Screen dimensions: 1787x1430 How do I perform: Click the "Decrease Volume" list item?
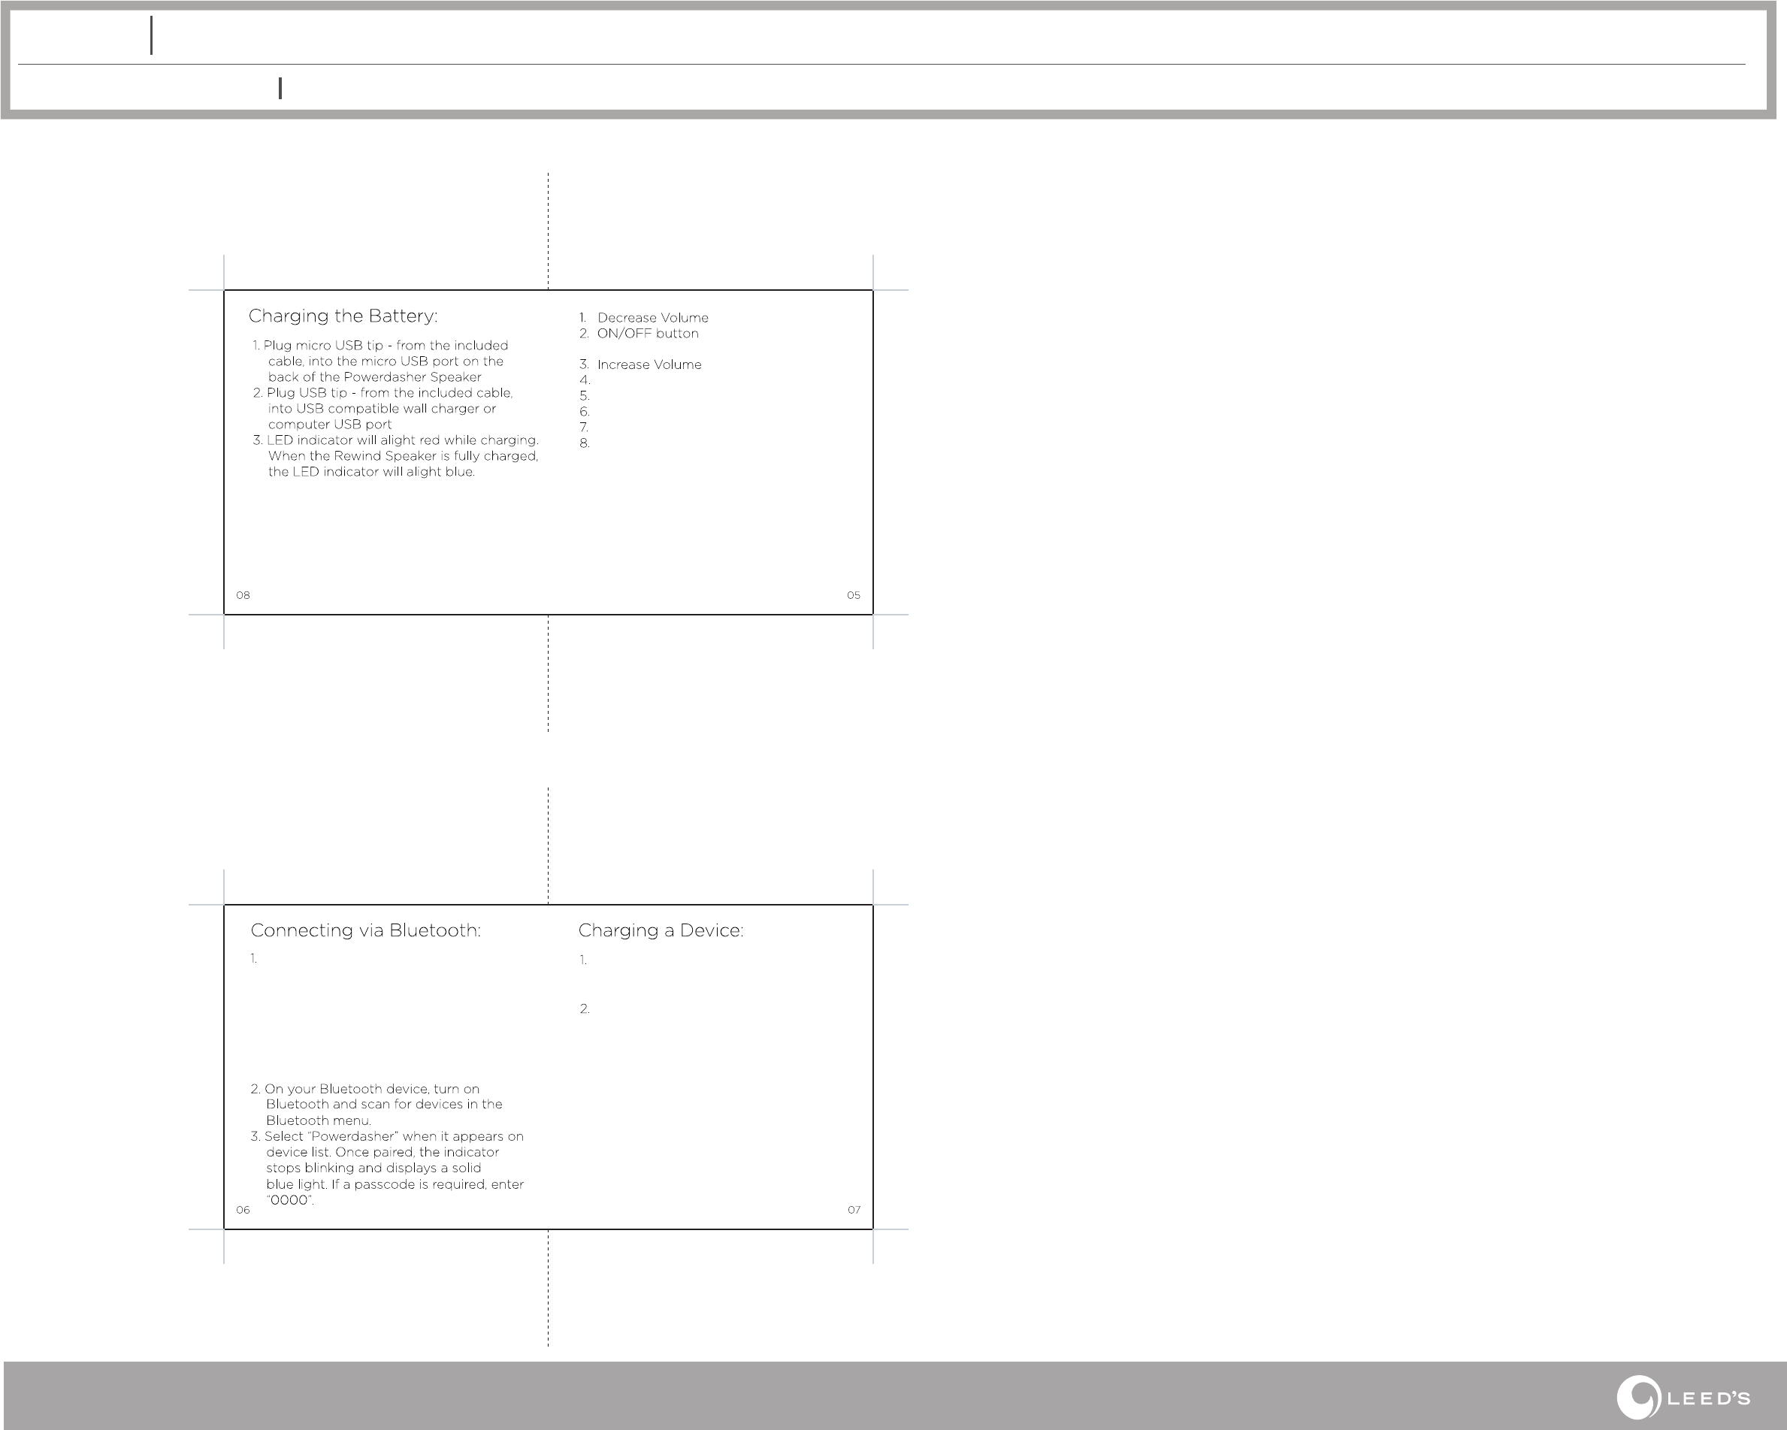(x=652, y=318)
